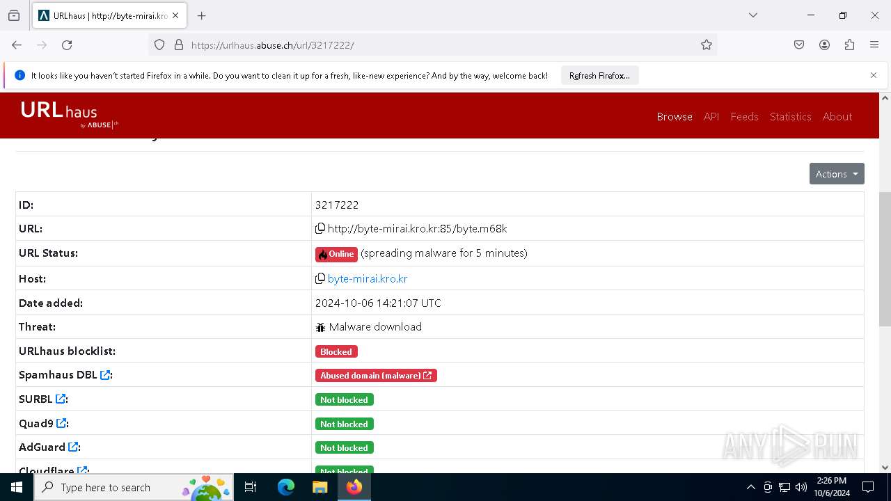Open the Spamhaus DBL external link

click(105, 375)
